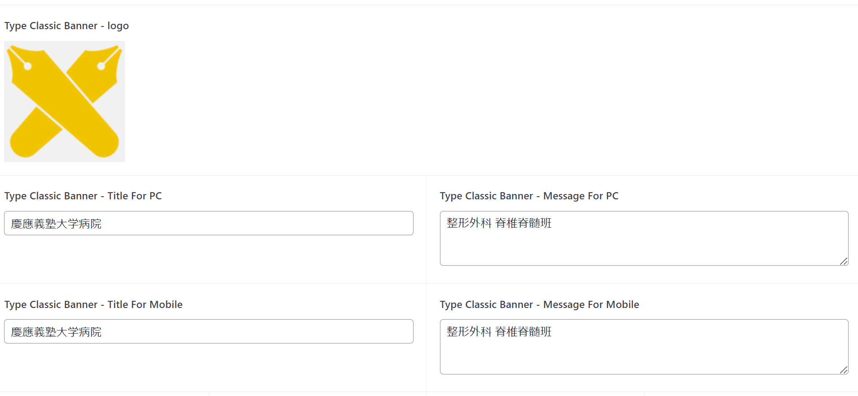Click the 'Type Classic Banner - Message For PC' label
This screenshot has height=396, width=858.
(x=529, y=196)
